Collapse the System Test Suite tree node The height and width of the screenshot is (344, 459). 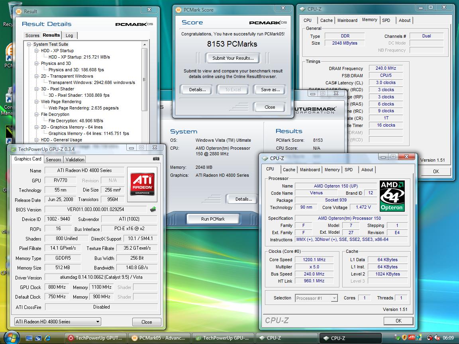point(29,44)
